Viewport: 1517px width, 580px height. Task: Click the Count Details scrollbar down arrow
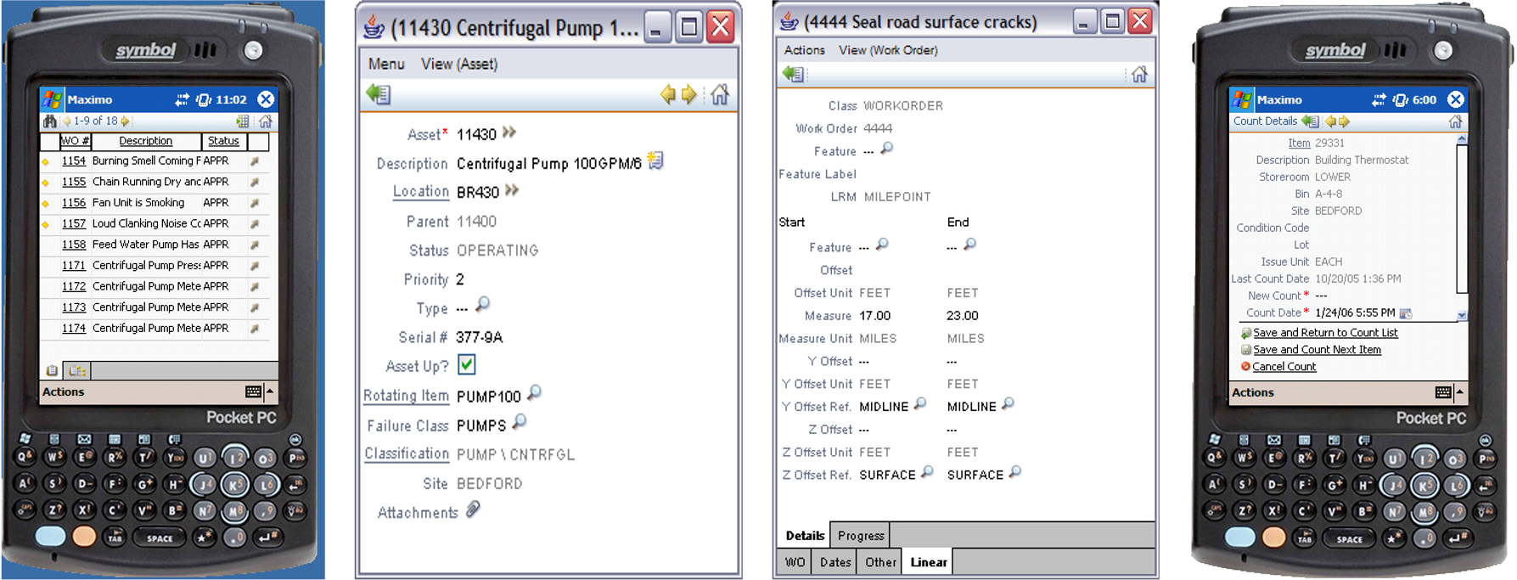point(1461,315)
